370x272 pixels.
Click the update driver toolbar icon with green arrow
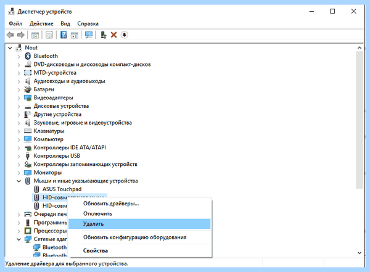click(104, 35)
